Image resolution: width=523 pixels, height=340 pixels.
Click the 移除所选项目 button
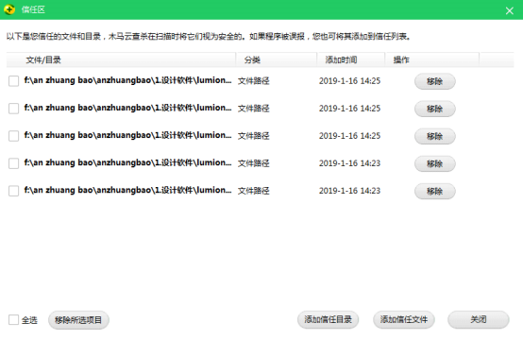78,320
